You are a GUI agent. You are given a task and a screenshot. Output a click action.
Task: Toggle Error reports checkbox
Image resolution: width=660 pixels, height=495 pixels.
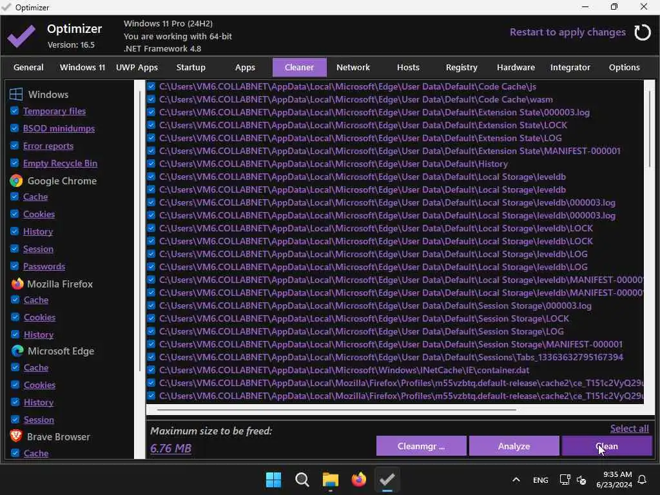point(14,145)
